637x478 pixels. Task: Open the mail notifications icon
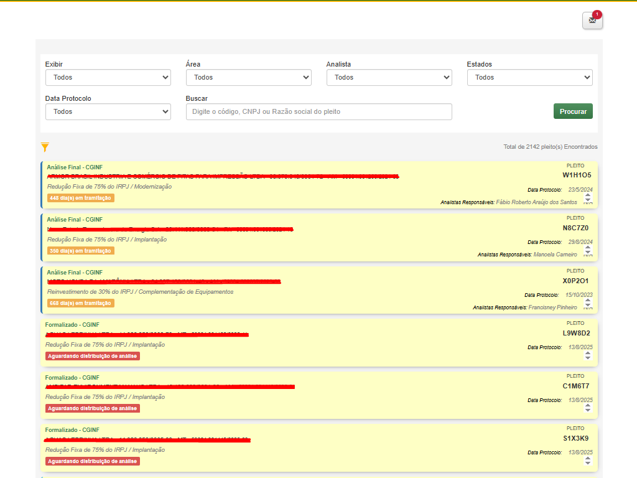click(592, 21)
